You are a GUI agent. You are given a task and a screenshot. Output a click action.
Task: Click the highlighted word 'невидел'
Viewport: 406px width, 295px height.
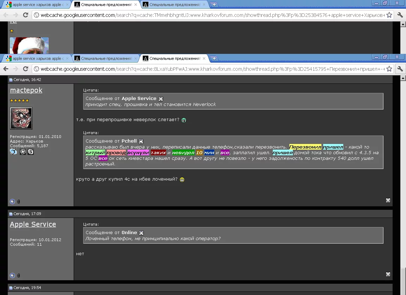pyautogui.click(x=183, y=152)
